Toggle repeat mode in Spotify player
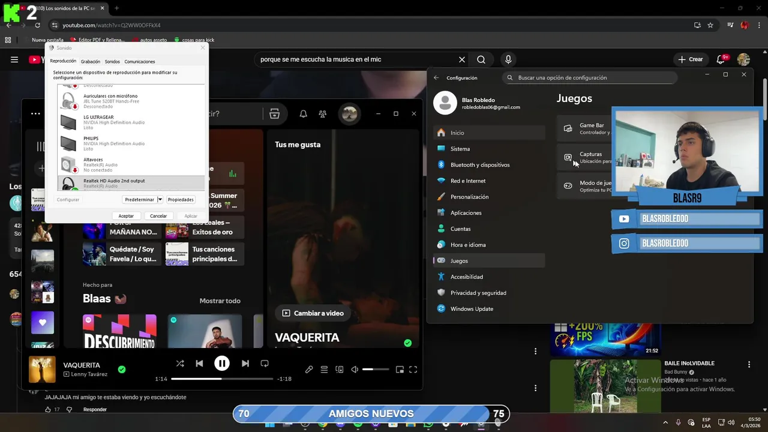768x432 pixels. pos(265,364)
